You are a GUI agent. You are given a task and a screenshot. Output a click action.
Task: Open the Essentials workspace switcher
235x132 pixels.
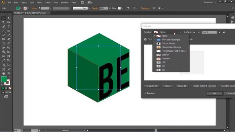(x=210, y=3)
